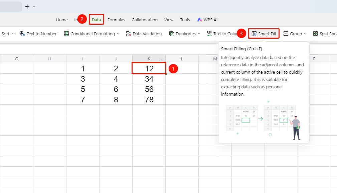This screenshot has width=337, height=193.
Task: Open the dropdown arrow beside the new tab plus
Action: [x=34, y=7]
